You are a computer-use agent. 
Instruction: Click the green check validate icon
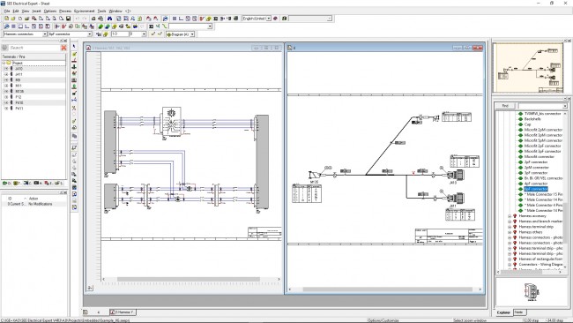153,34
